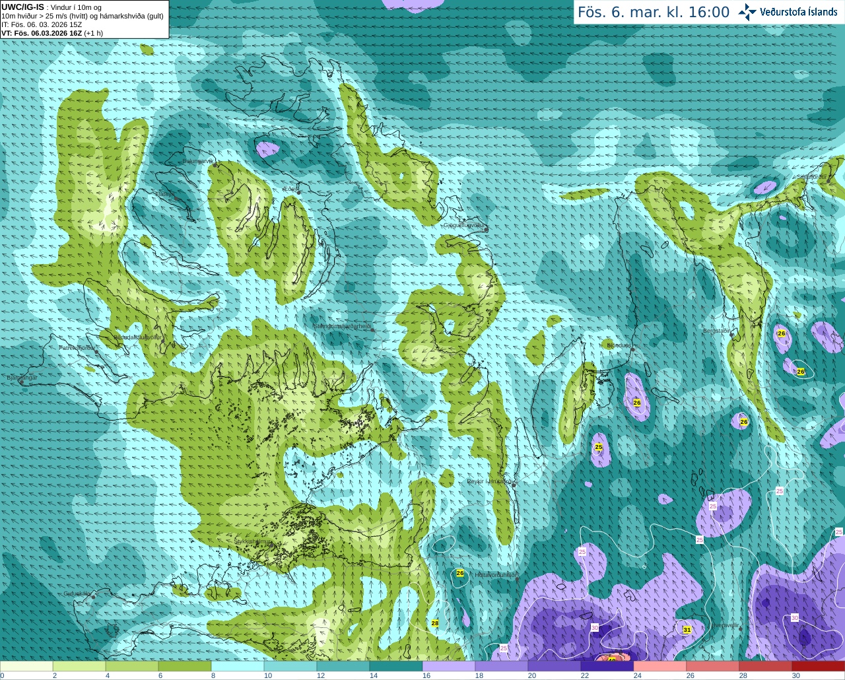845x680 pixels.
Task: Pick the 28–30 m/s red legend swatch
Action: coord(766,666)
